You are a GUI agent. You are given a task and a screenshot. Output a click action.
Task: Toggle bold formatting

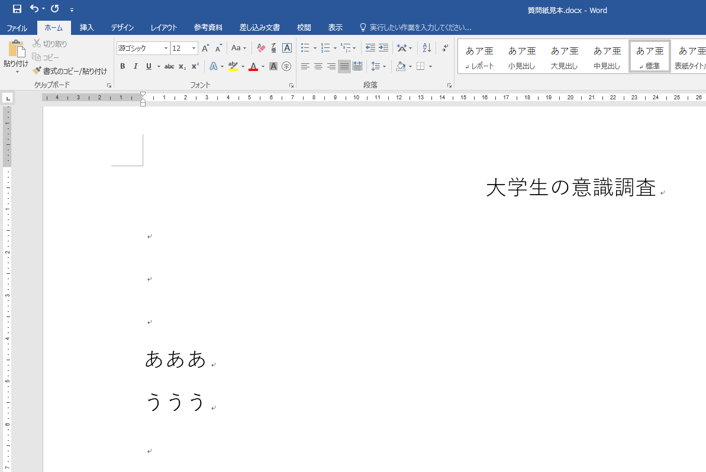pyautogui.click(x=122, y=67)
